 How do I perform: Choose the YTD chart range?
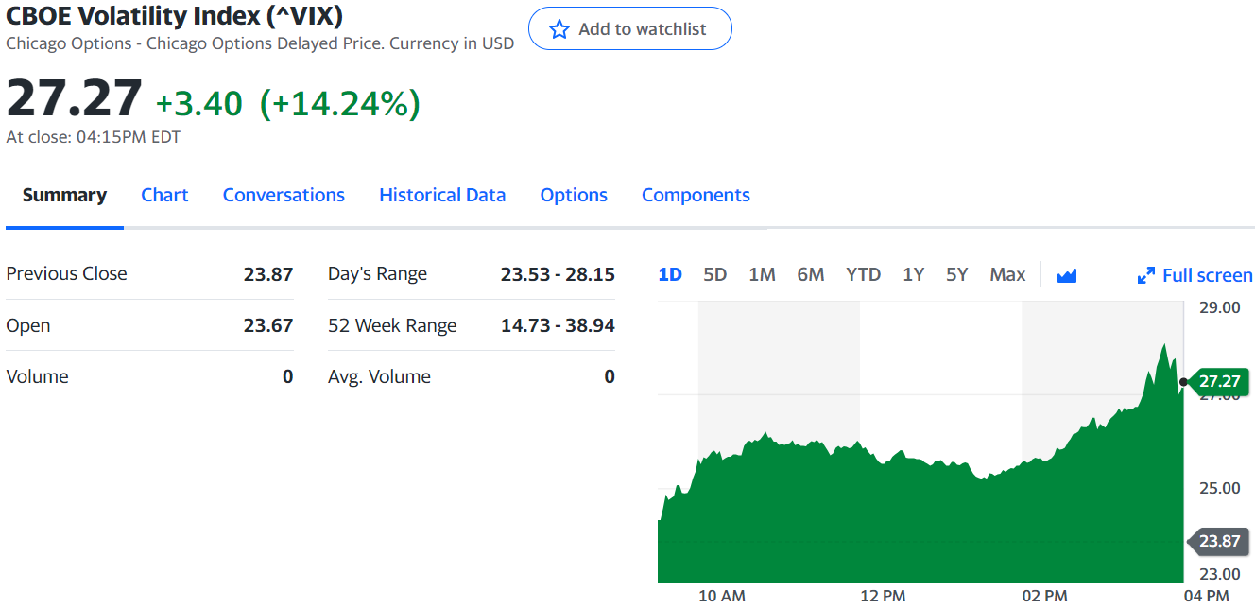[863, 274]
